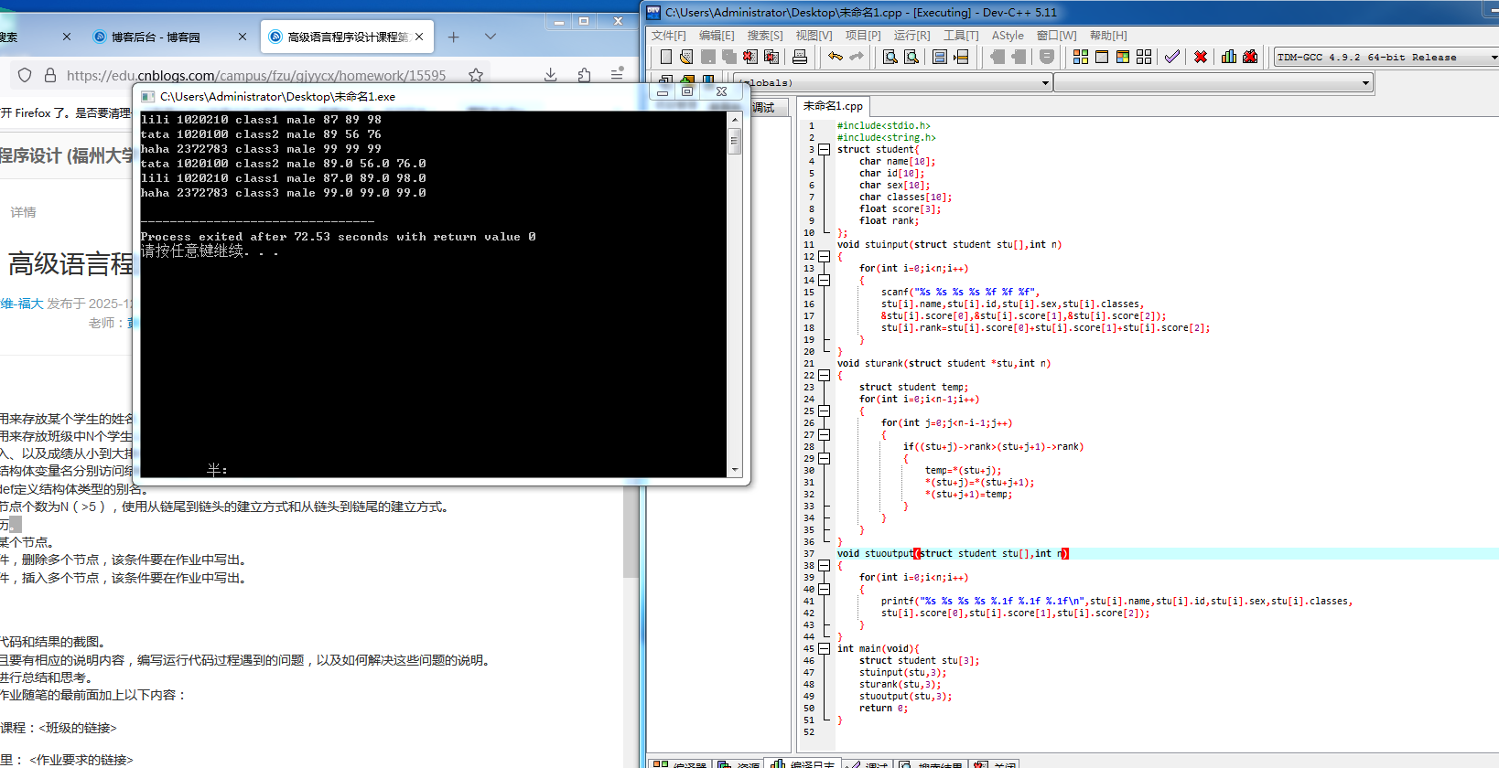Click the Rebuild All icon

[1144, 57]
